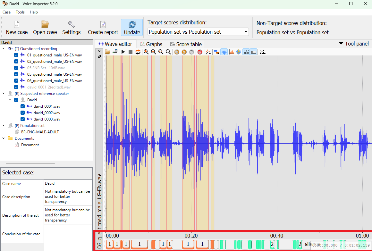
Task: Click Create report
Action: click(103, 28)
